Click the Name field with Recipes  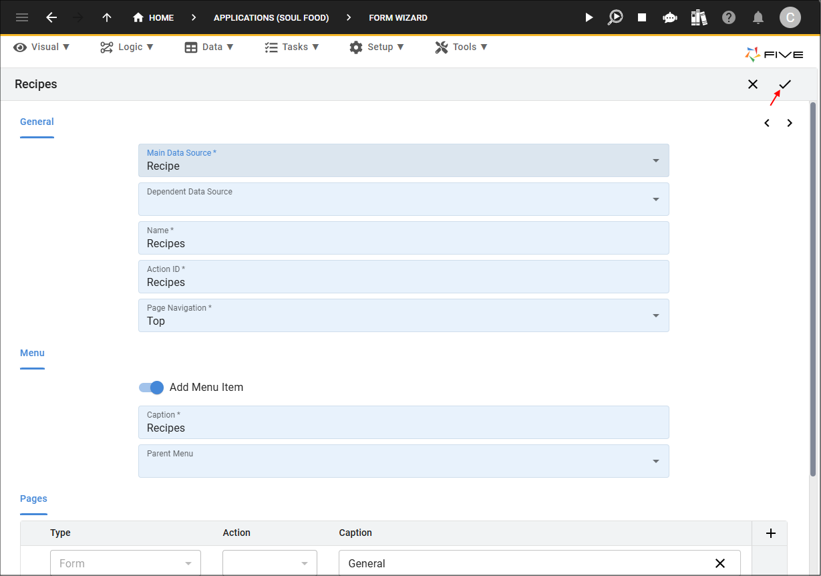(x=403, y=238)
